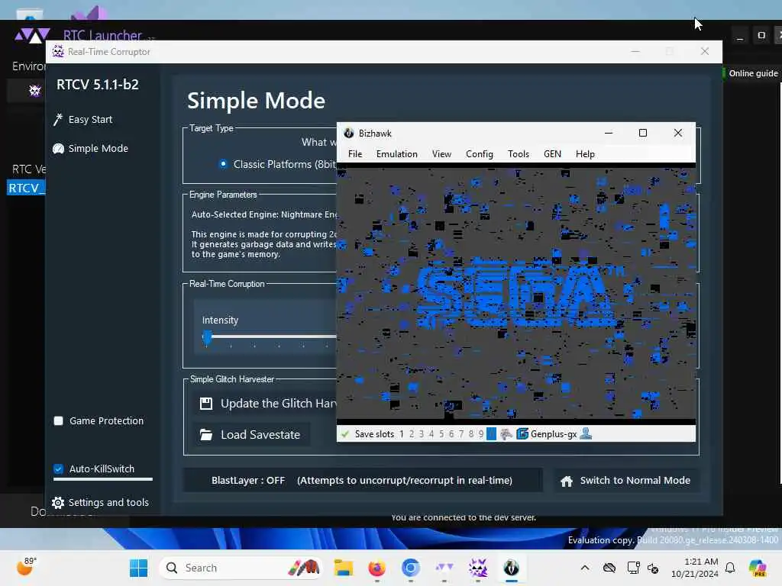
Task: Click Update the Glitch Harvester button
Action: point(266,404)
